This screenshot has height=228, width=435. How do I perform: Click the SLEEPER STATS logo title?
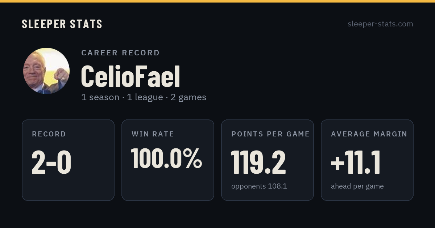(x=62, y=24)
